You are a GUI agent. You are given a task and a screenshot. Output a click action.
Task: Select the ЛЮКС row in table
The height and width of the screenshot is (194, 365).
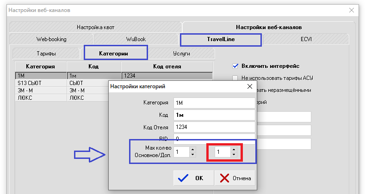[41, 97]
